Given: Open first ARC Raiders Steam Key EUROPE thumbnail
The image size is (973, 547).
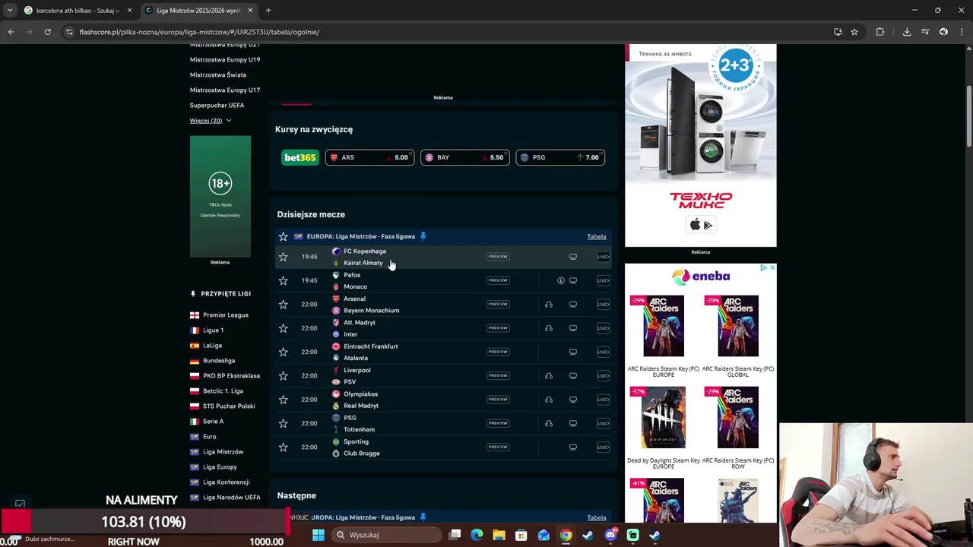Looking at the screenshot, I should point(663,326).
